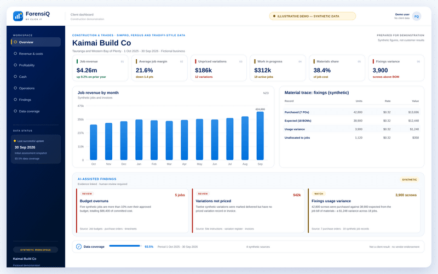Click the 1,120 units cell
Screen dimensions: 438x274
[359, 138]
